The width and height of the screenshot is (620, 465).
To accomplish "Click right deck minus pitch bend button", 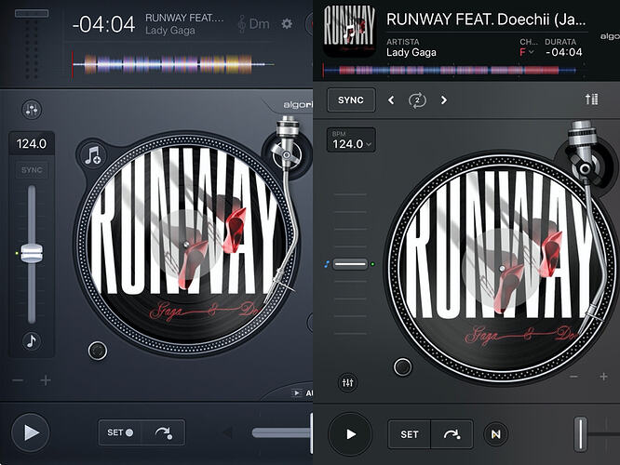I will tap(574, 377).
